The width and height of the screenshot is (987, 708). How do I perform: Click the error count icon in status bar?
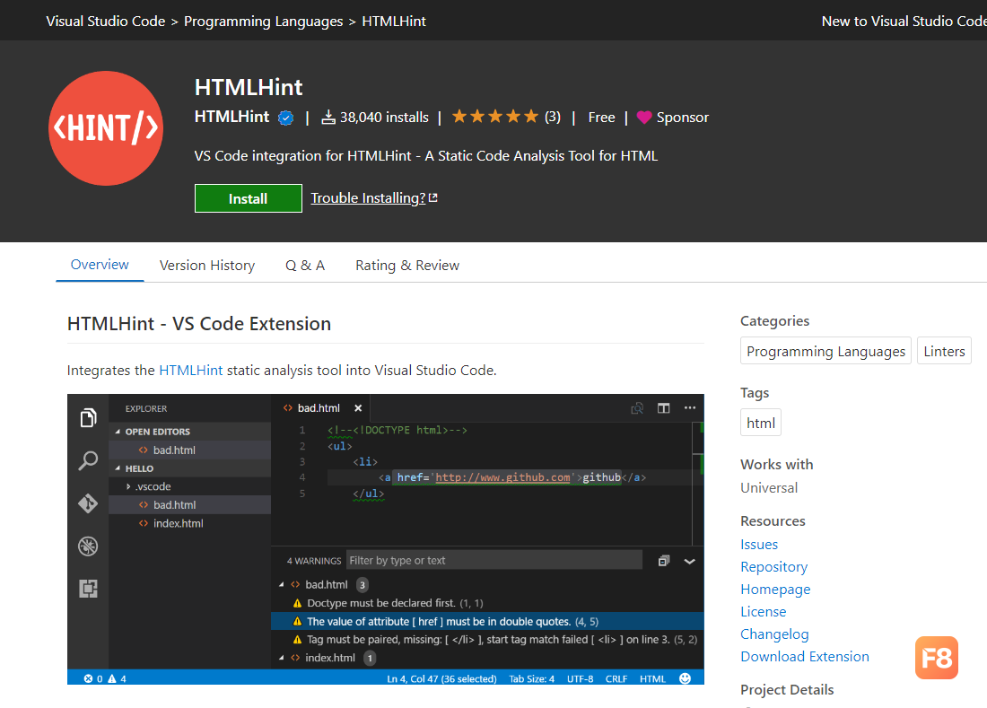(88, 678)
